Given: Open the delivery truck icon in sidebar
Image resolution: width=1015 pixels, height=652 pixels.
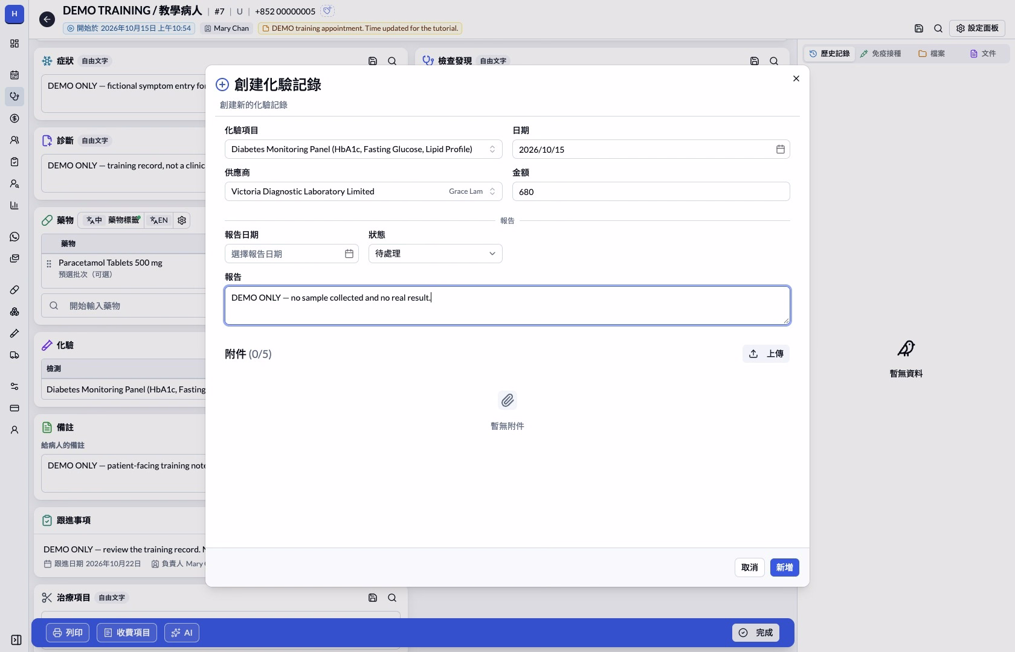Looking at the screenshot, I should pos(14,355).
